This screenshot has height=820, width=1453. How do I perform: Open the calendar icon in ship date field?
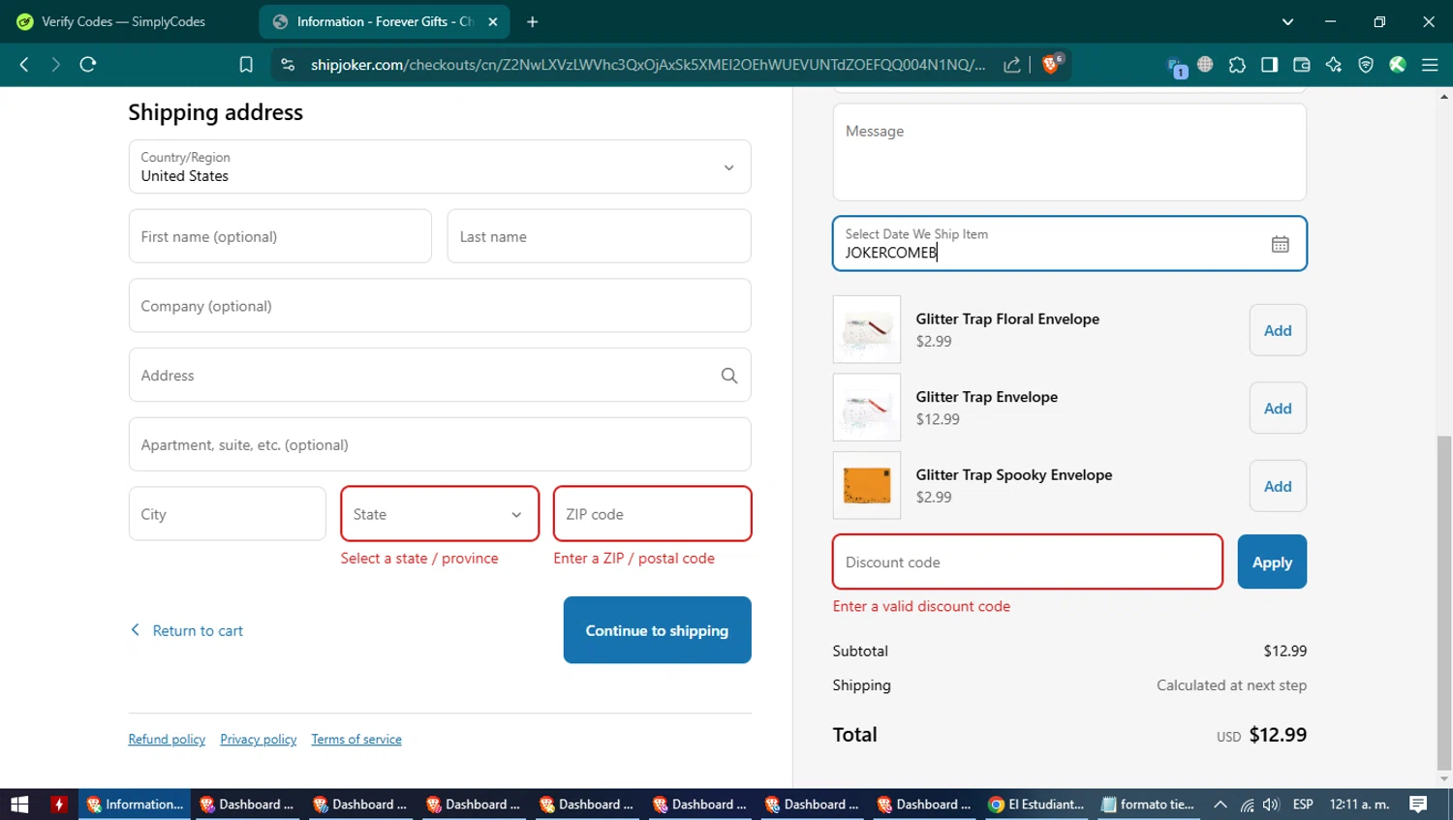pyautogui.click(x=1280, y=244)
